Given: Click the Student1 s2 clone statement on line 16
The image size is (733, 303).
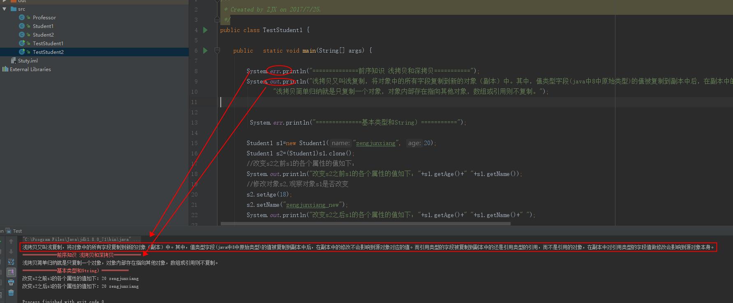Looking at the screenshot, I should (x=300, y=153).
